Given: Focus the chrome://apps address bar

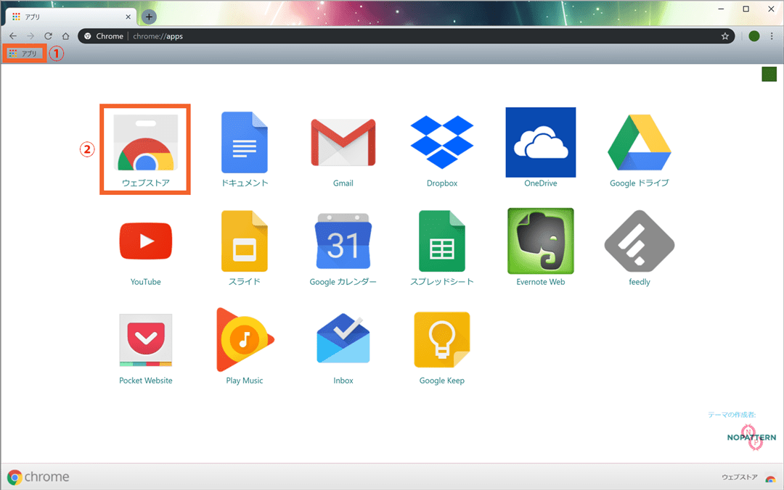Looking at the screenshot, I should [x=406, y=36].
